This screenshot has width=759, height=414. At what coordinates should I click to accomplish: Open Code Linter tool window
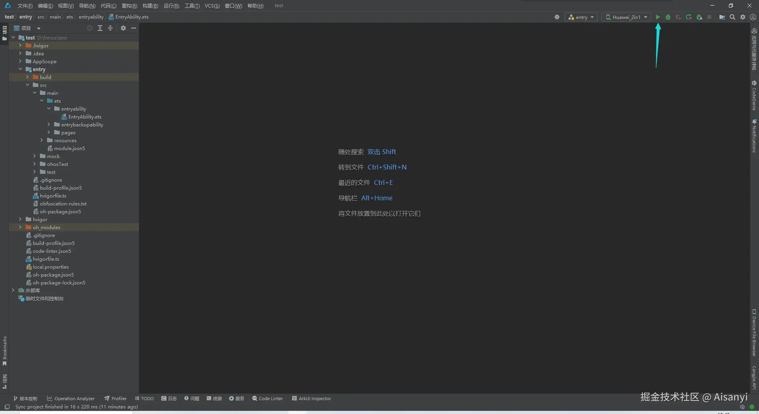pyautogui.click(x=268, y=399)
